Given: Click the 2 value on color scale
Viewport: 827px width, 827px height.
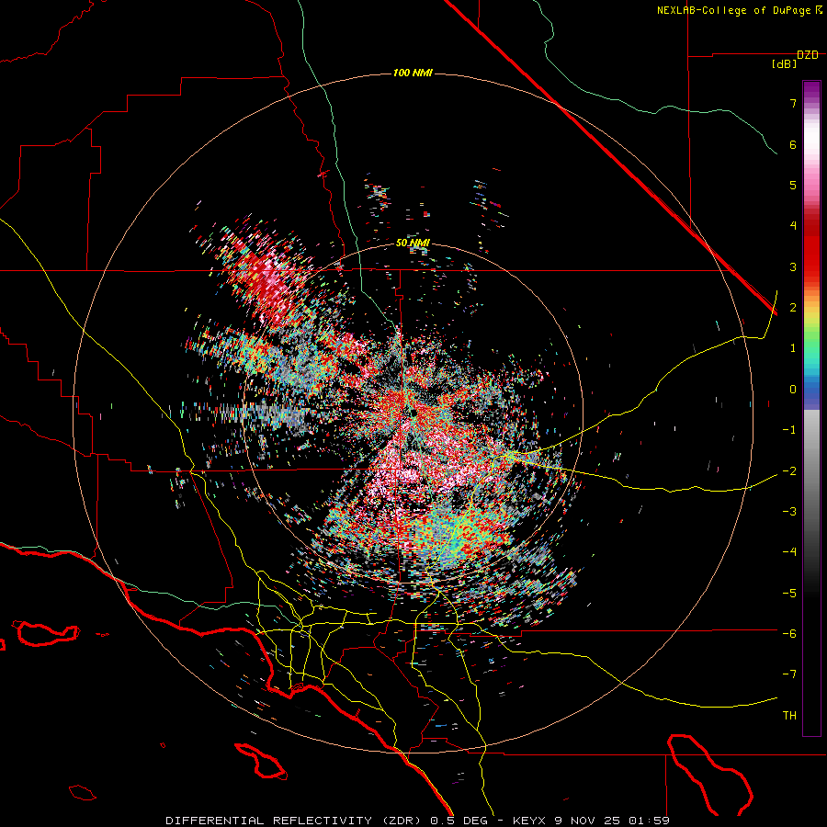Looking at the screenshot, I should (x=793, y=308).
